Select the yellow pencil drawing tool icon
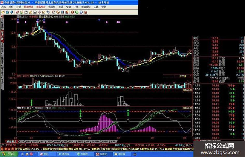Screen dimensions: 245x157 point(31,12)
